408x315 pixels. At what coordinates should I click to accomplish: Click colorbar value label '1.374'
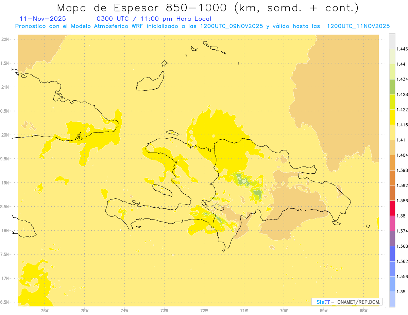pyautogui.click(x=403, y=231)
